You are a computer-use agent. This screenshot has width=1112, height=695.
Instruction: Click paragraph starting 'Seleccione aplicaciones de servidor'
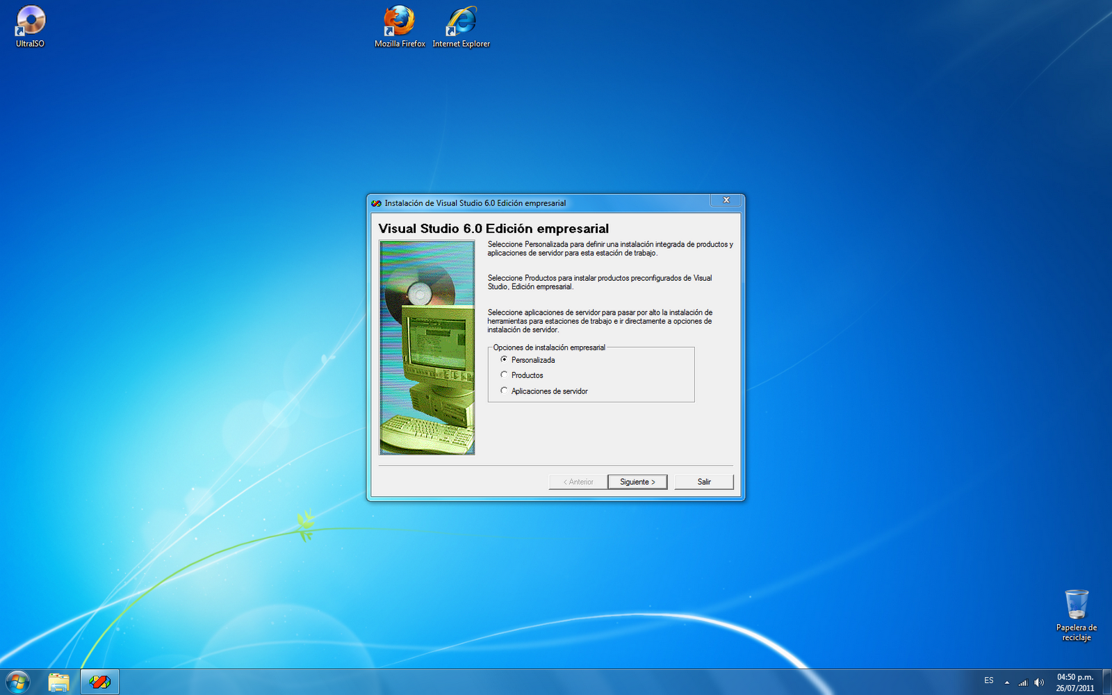pyautogui.click(x=600, y=321)
